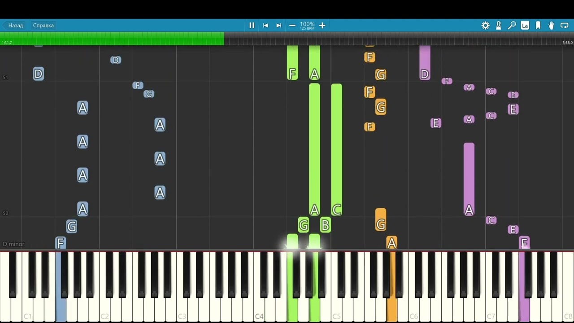Screen dimensions: 574x323
Task: Play the piano key labeled C4
Action: 259,310
